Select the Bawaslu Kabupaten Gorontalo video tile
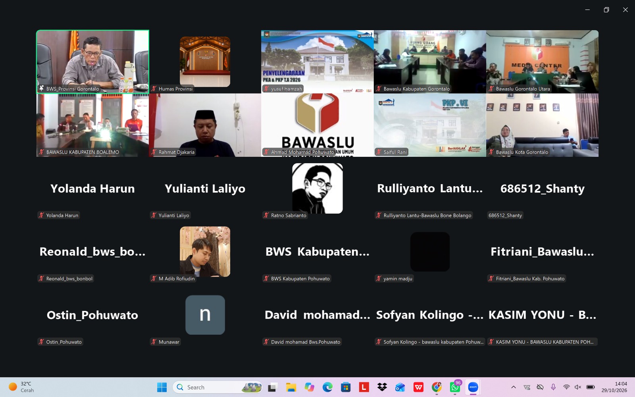 [x=430, y=62]
